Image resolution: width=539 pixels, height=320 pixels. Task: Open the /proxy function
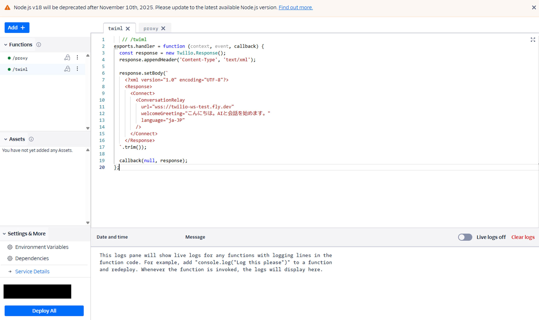tap(20, 58)
